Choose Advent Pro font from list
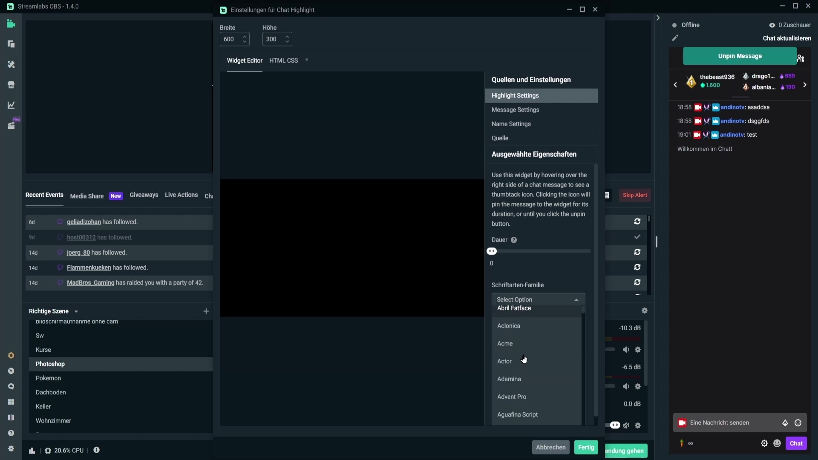 512,397
